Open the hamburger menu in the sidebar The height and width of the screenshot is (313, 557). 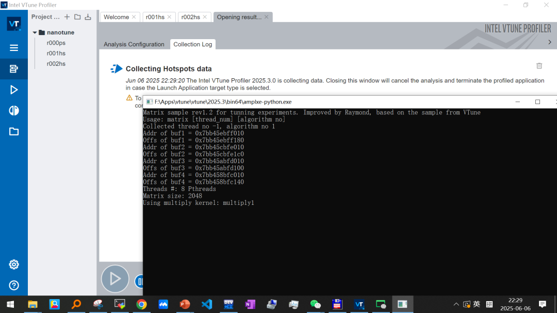[14, 48]
